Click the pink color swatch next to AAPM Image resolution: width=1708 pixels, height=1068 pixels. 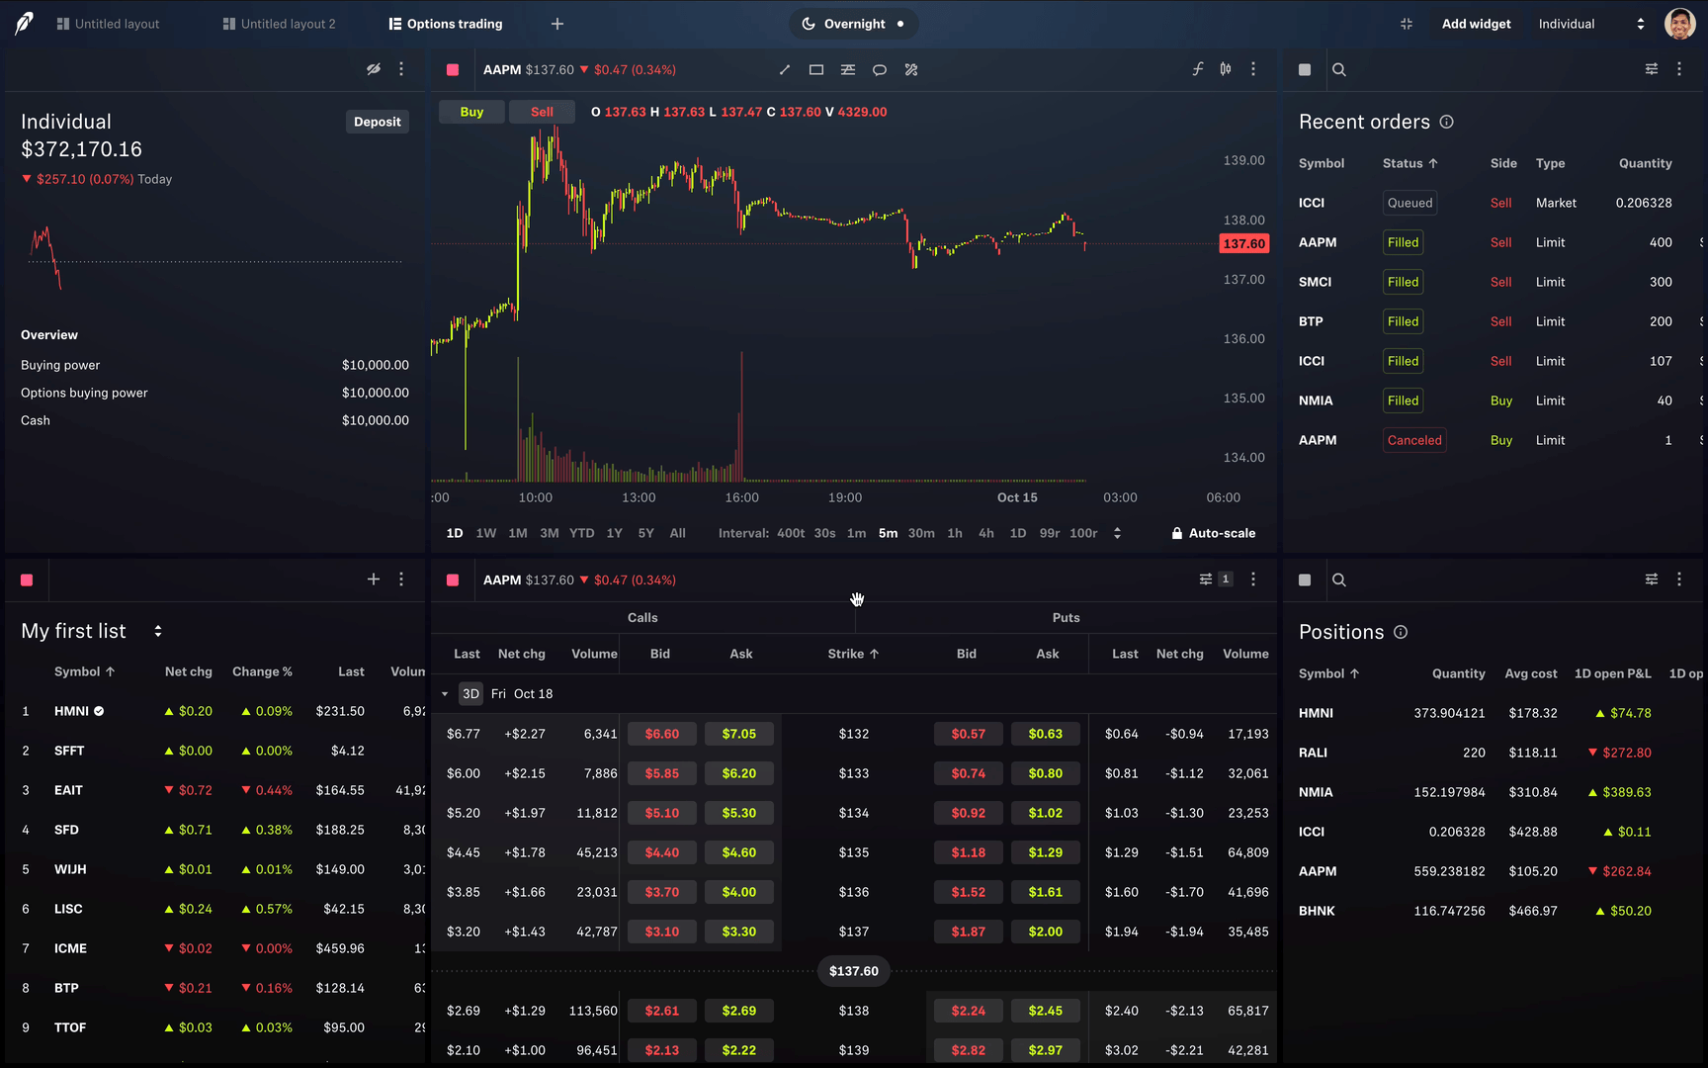pos(452,69)
